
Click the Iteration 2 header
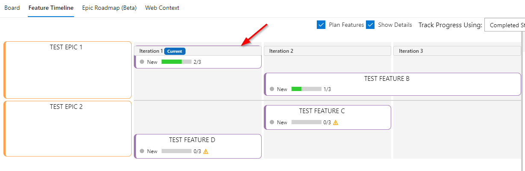tap(327, 51)
